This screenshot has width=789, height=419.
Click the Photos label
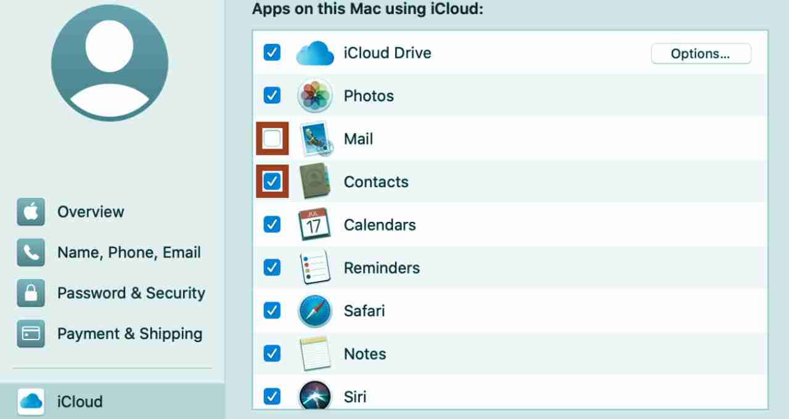click(369, 96)
